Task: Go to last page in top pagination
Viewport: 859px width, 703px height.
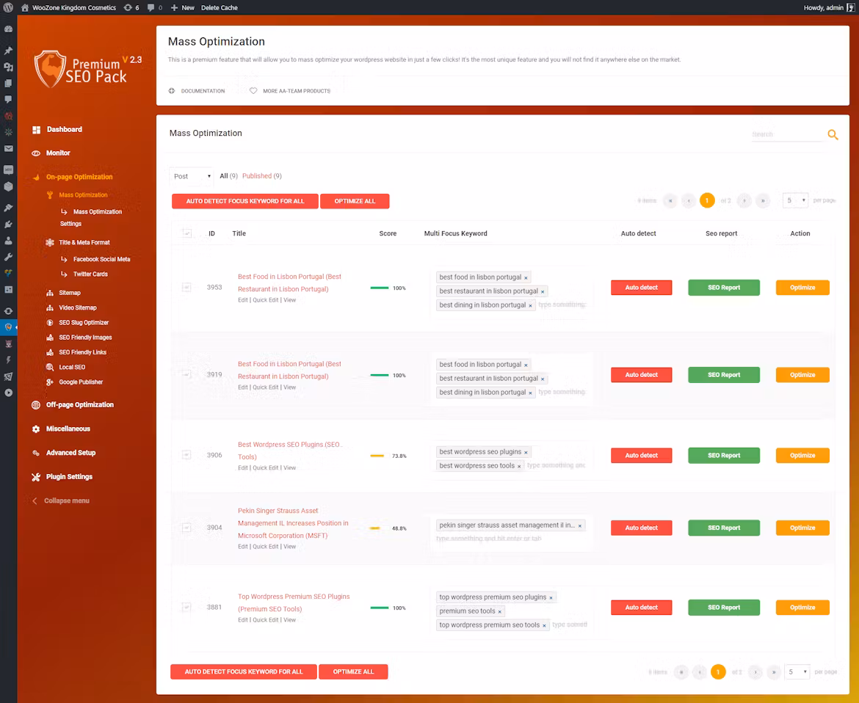Action: 763,201
